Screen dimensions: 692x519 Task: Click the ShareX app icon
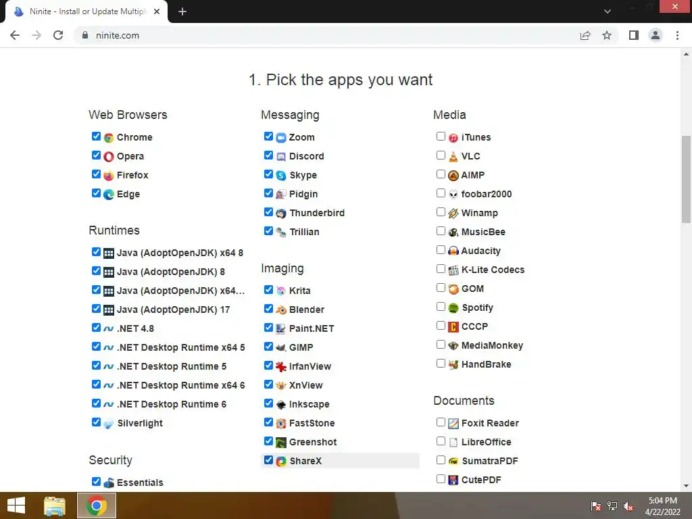click(x=281, y=462)
